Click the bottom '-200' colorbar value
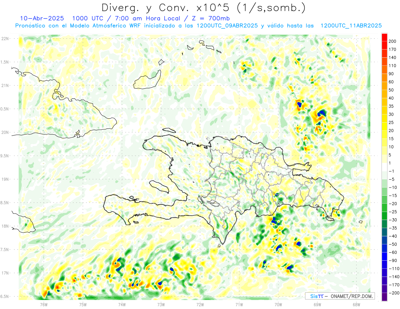Image resolution: width=400 pixels, height=309 pixels. 394,293
